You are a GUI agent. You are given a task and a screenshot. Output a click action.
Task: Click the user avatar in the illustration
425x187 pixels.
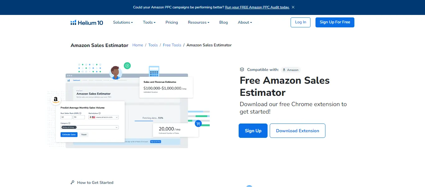point(116,72)
